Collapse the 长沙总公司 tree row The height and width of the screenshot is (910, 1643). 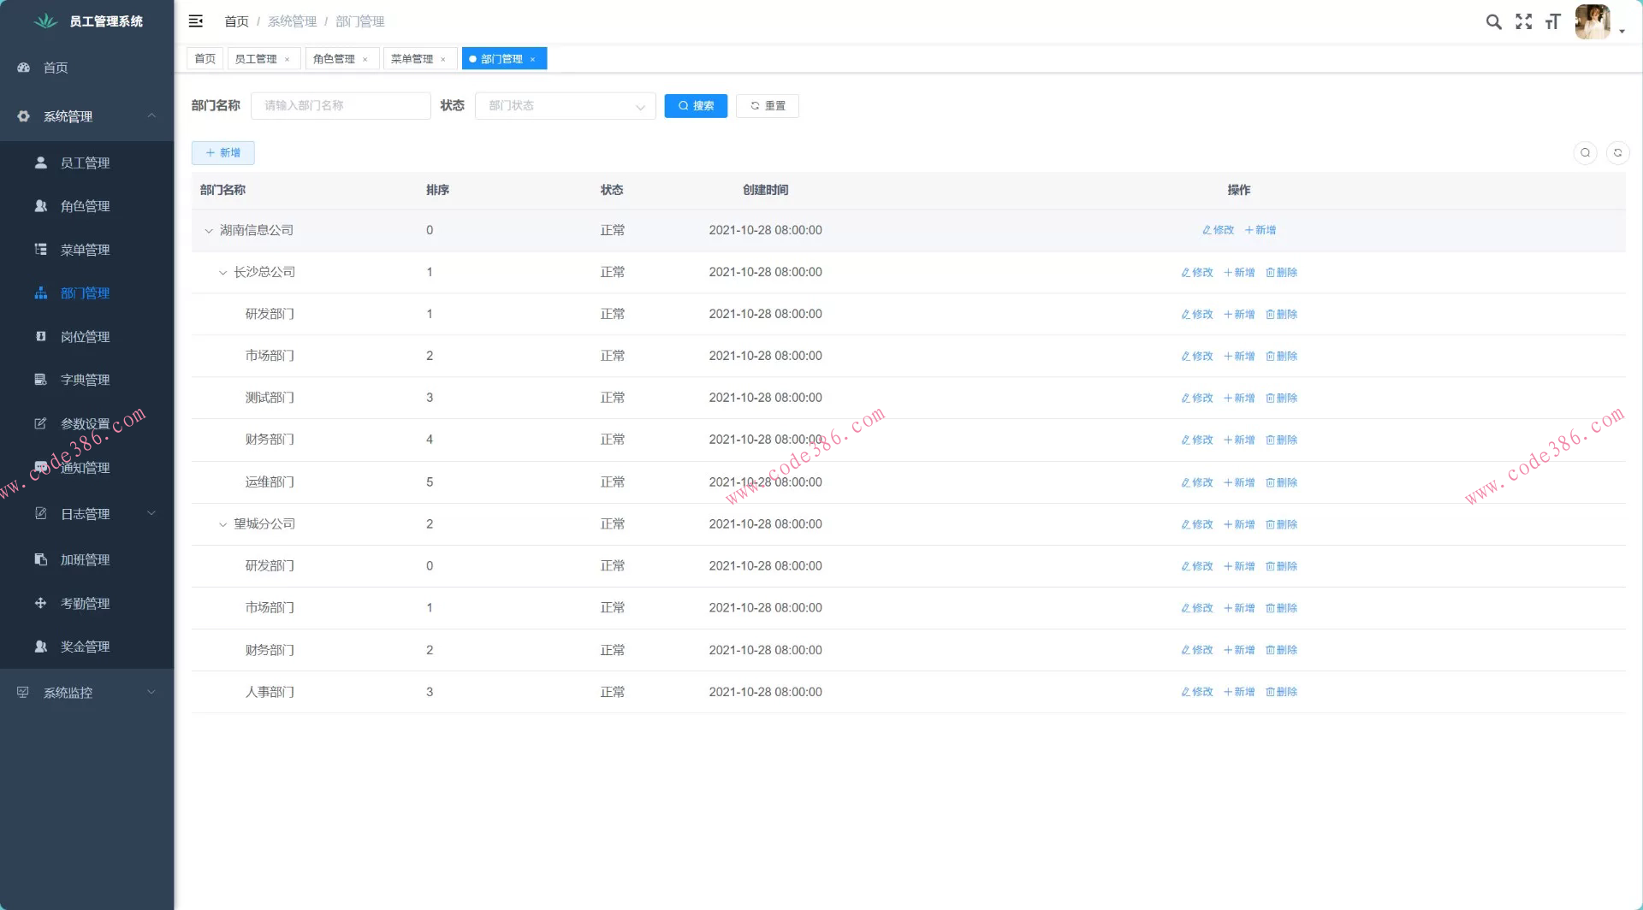click(x=222, y=273)
